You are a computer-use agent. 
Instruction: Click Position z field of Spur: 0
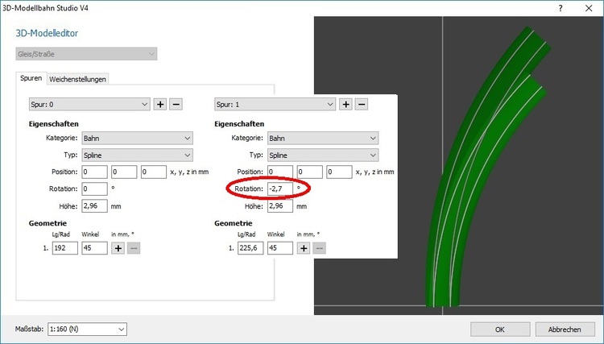(154, 172)
